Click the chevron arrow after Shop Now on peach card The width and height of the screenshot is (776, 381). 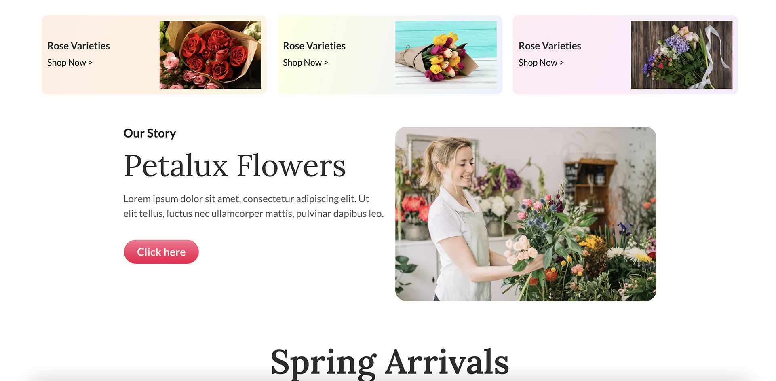pos(90,63)
